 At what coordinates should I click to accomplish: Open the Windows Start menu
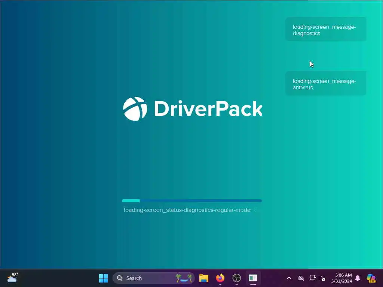[x=103, y=278]
